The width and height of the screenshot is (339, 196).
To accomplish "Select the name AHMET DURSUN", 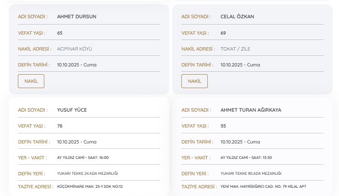I will tap(77, 16).
